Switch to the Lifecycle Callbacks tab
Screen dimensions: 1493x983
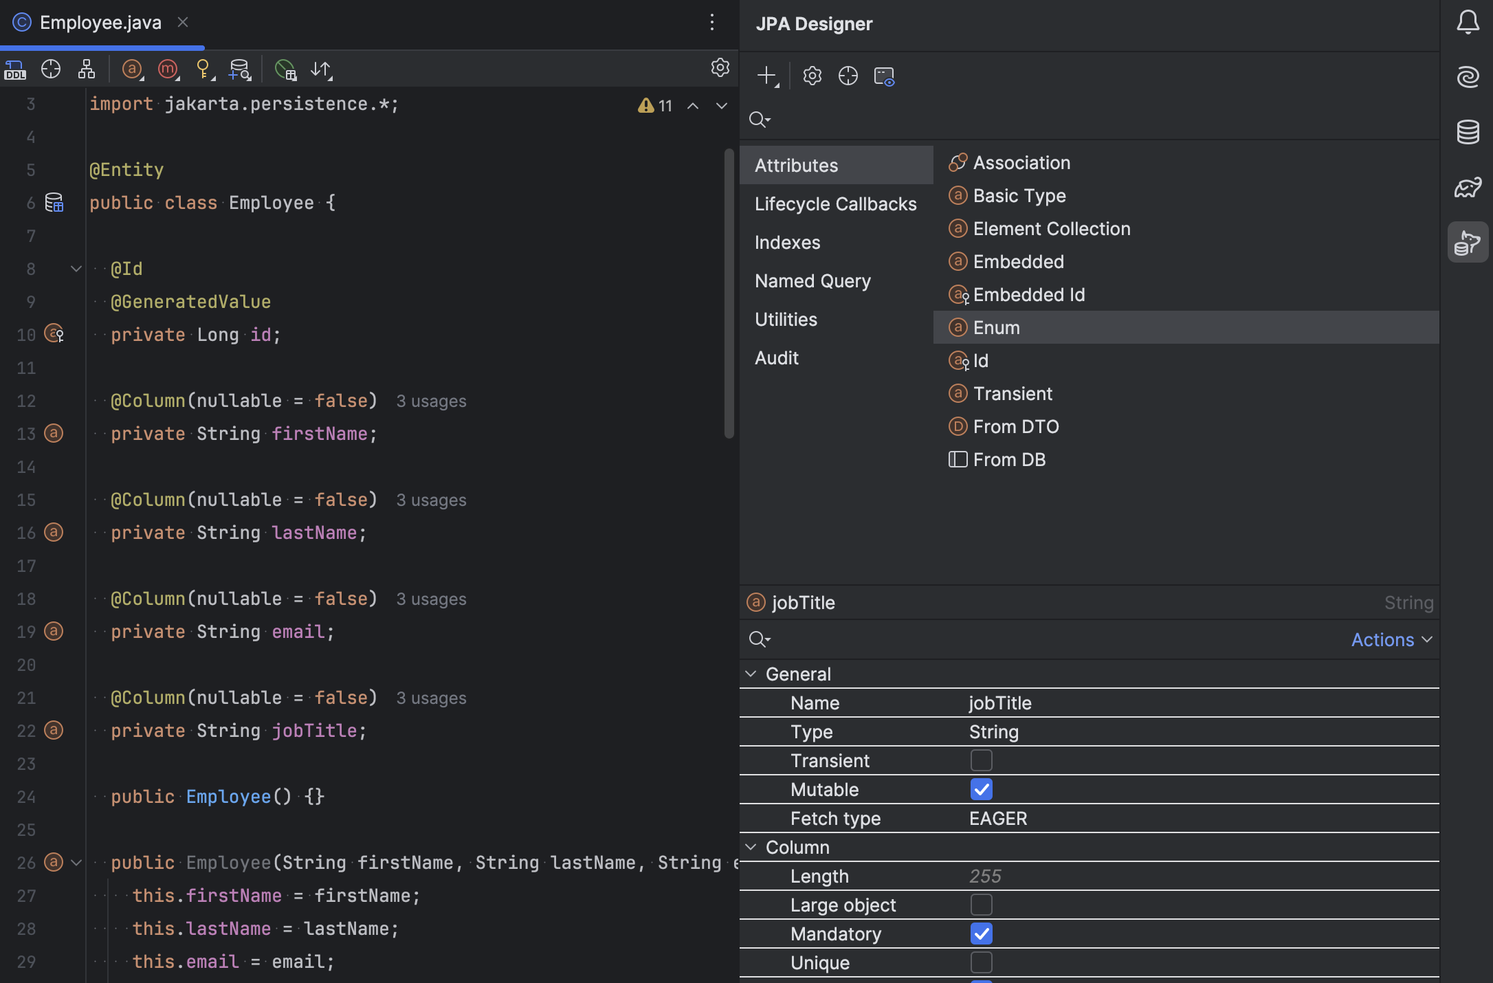pos(836,203)
